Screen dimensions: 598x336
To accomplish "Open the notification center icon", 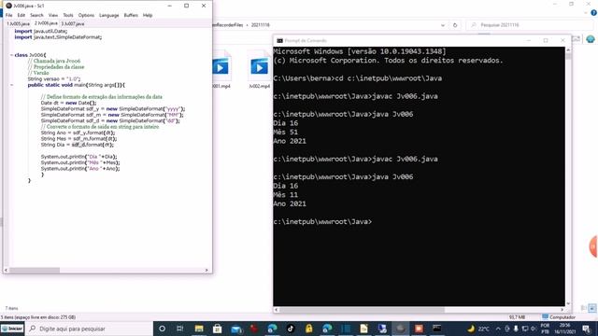I will pos(586,329).
